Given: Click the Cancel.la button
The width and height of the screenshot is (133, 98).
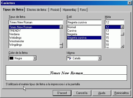Looking at the screenshot, I should tap(82, 93).
